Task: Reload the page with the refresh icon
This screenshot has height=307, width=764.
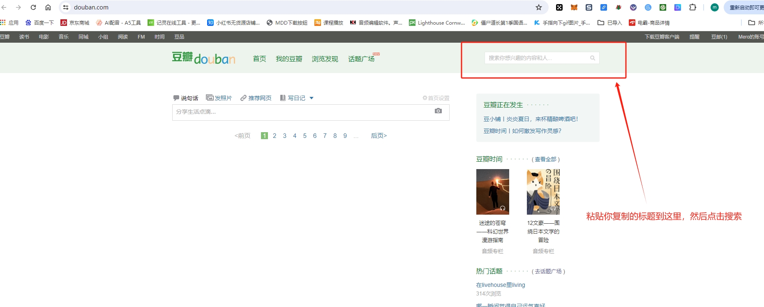Action: (x=33, y=7)
